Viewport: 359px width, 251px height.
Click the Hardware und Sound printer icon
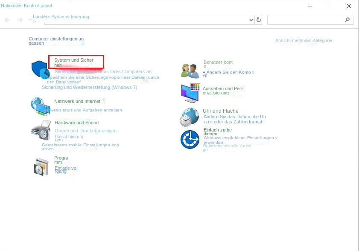coord(41,130)
